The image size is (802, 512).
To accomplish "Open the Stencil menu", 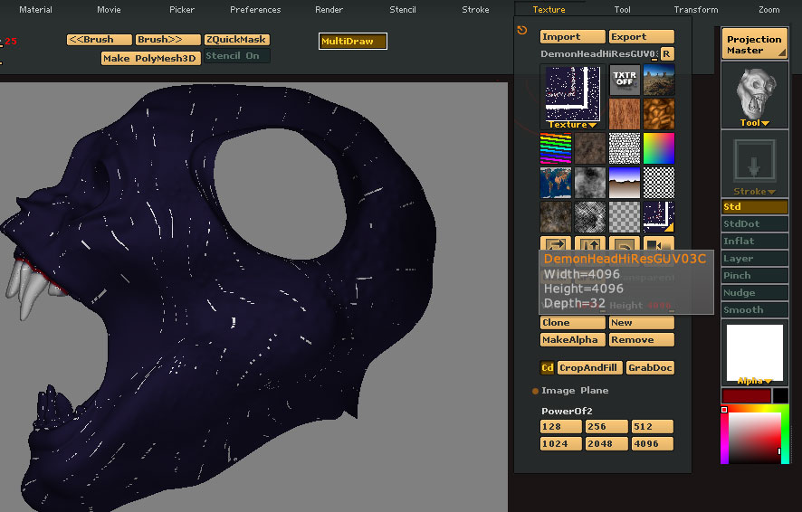I will point(403,10).
